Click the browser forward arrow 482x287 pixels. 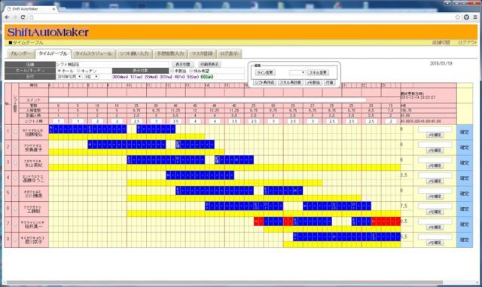[15, 17]
